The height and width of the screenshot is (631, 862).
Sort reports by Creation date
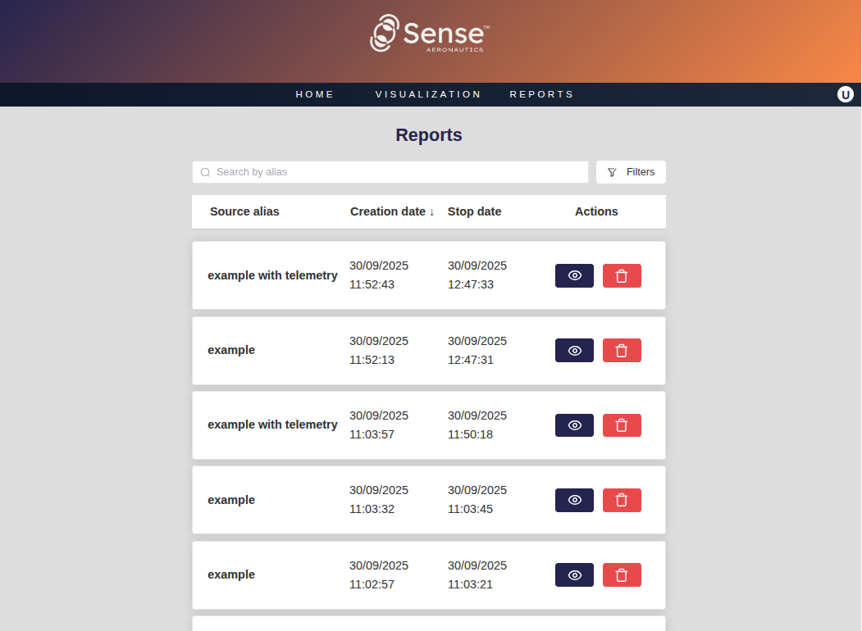[x=392, y=211]
